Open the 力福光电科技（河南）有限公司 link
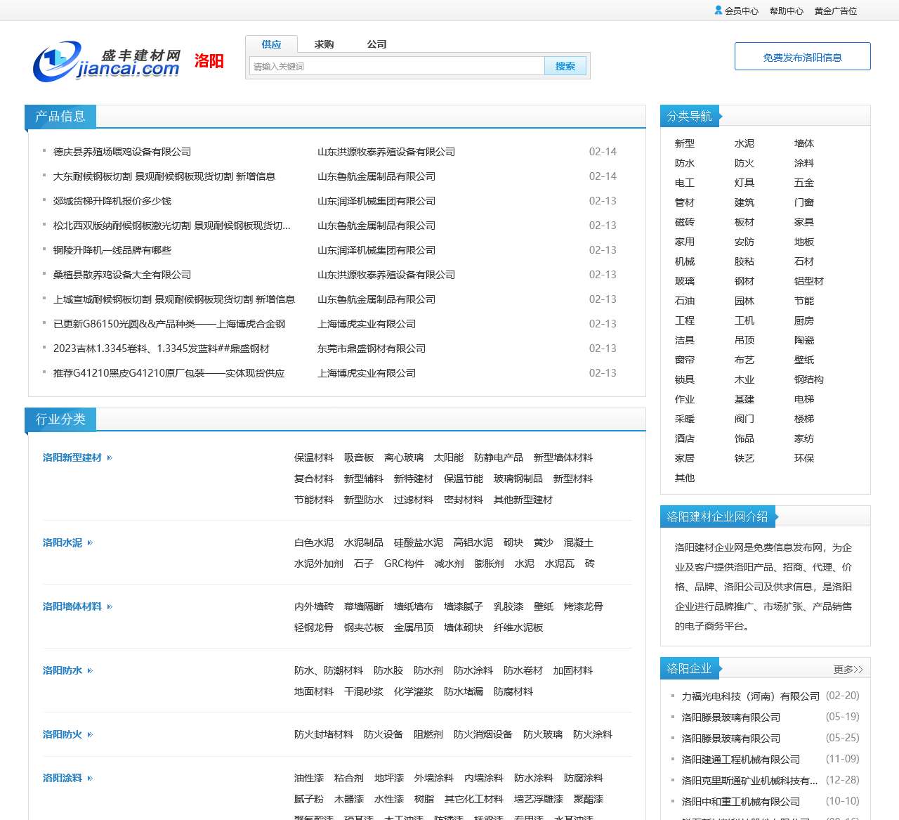899x820 pixels. coord(750,696)
